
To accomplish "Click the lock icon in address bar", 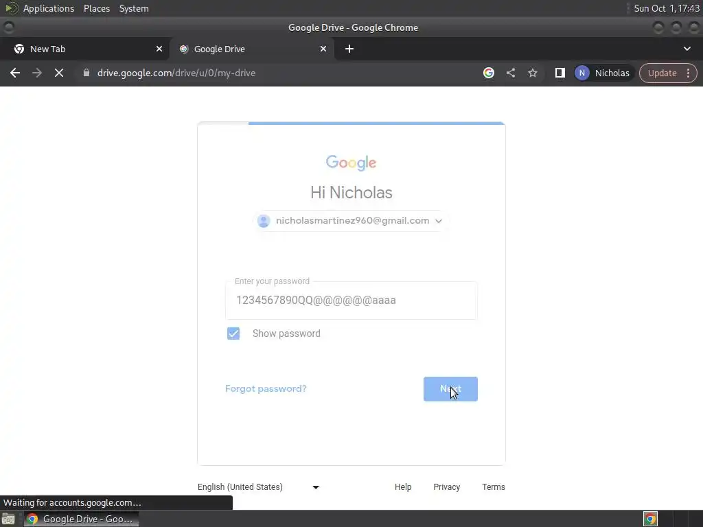I will pos(87,73).
